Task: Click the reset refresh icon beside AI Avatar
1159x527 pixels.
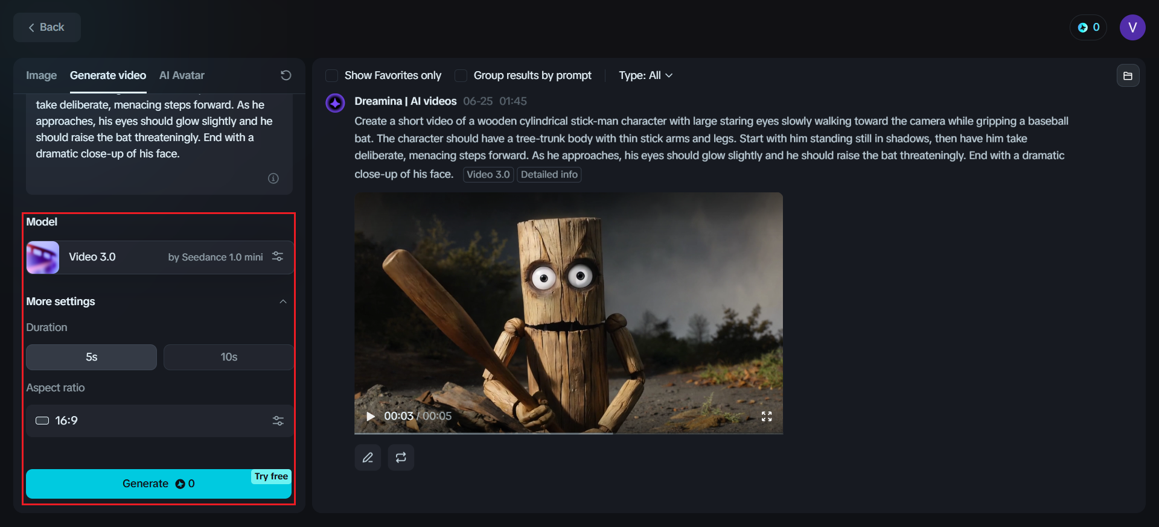Action: 286,75
